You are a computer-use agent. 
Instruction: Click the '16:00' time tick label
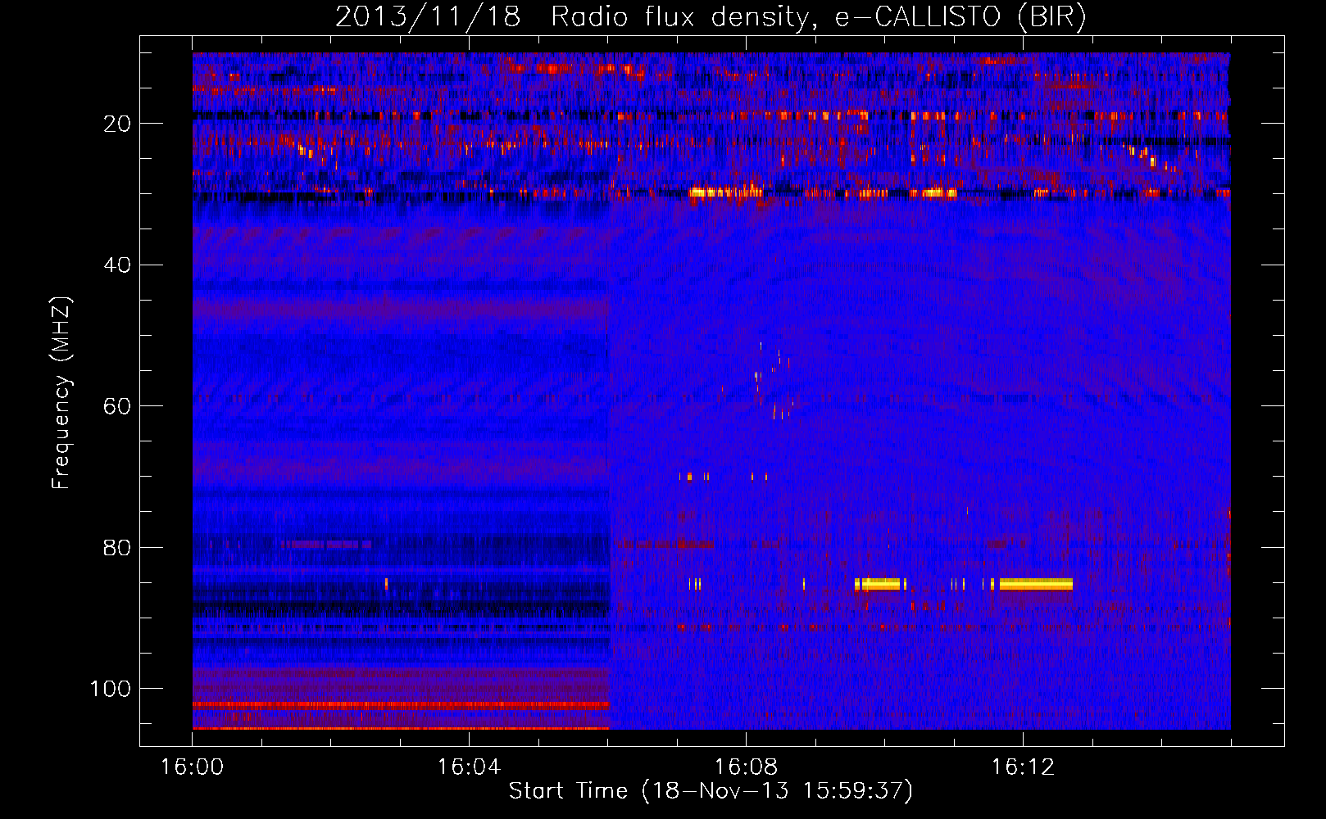(x=193, y=767)
